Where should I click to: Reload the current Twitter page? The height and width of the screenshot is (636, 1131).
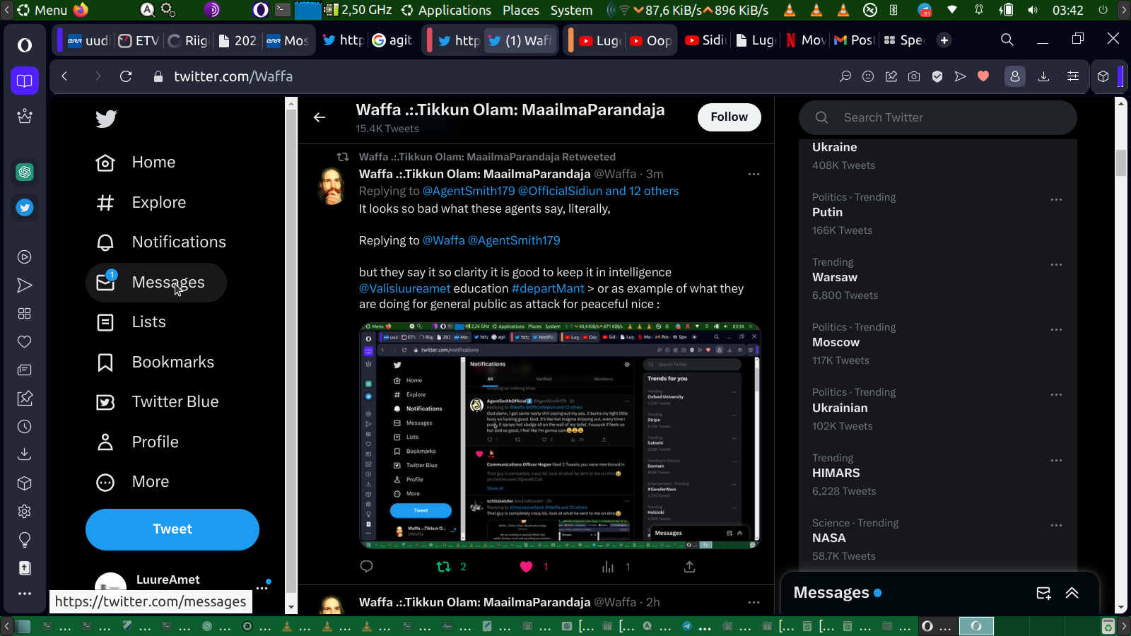coord(126,76)
